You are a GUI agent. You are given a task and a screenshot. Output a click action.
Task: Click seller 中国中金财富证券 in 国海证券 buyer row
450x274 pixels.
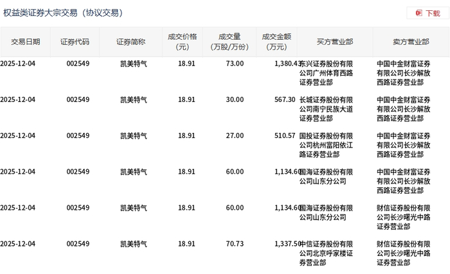404,181
